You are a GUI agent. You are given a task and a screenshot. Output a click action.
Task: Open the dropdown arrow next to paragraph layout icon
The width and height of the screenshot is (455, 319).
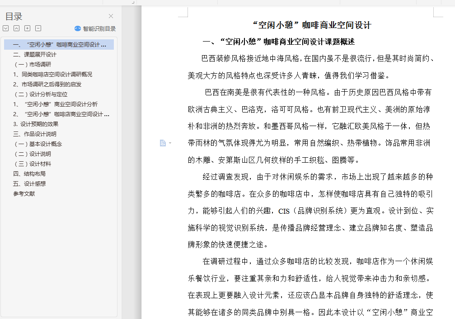coord(170,143)
